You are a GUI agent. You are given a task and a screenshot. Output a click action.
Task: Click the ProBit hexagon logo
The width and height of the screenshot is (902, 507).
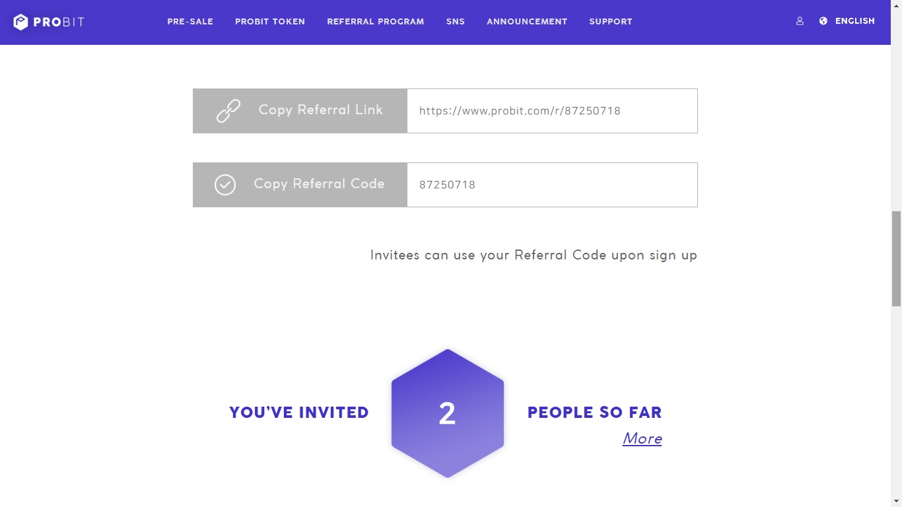[21, 22]
